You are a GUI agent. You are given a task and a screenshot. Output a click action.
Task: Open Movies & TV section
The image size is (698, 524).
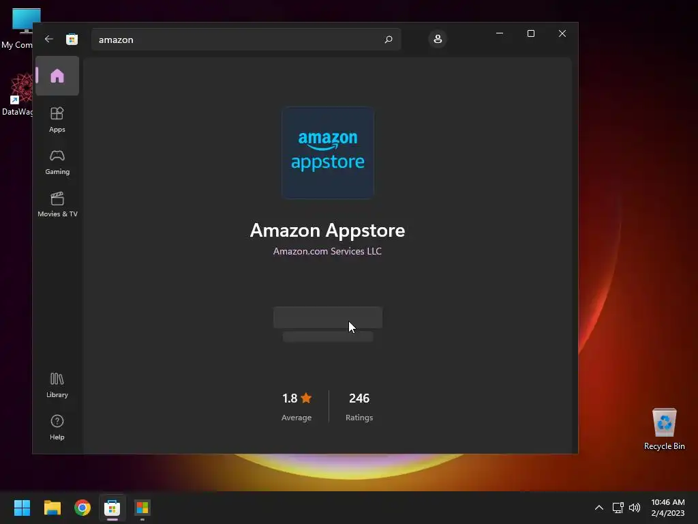(57, 205)
